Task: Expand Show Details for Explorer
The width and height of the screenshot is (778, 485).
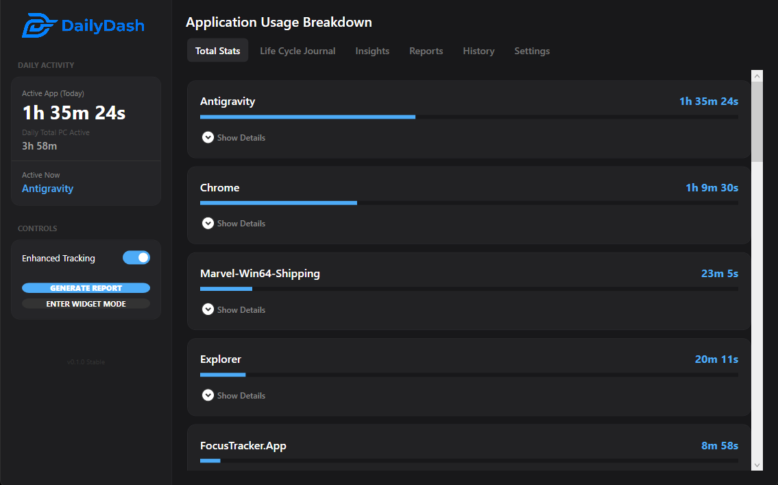Action: coord(234,395)
